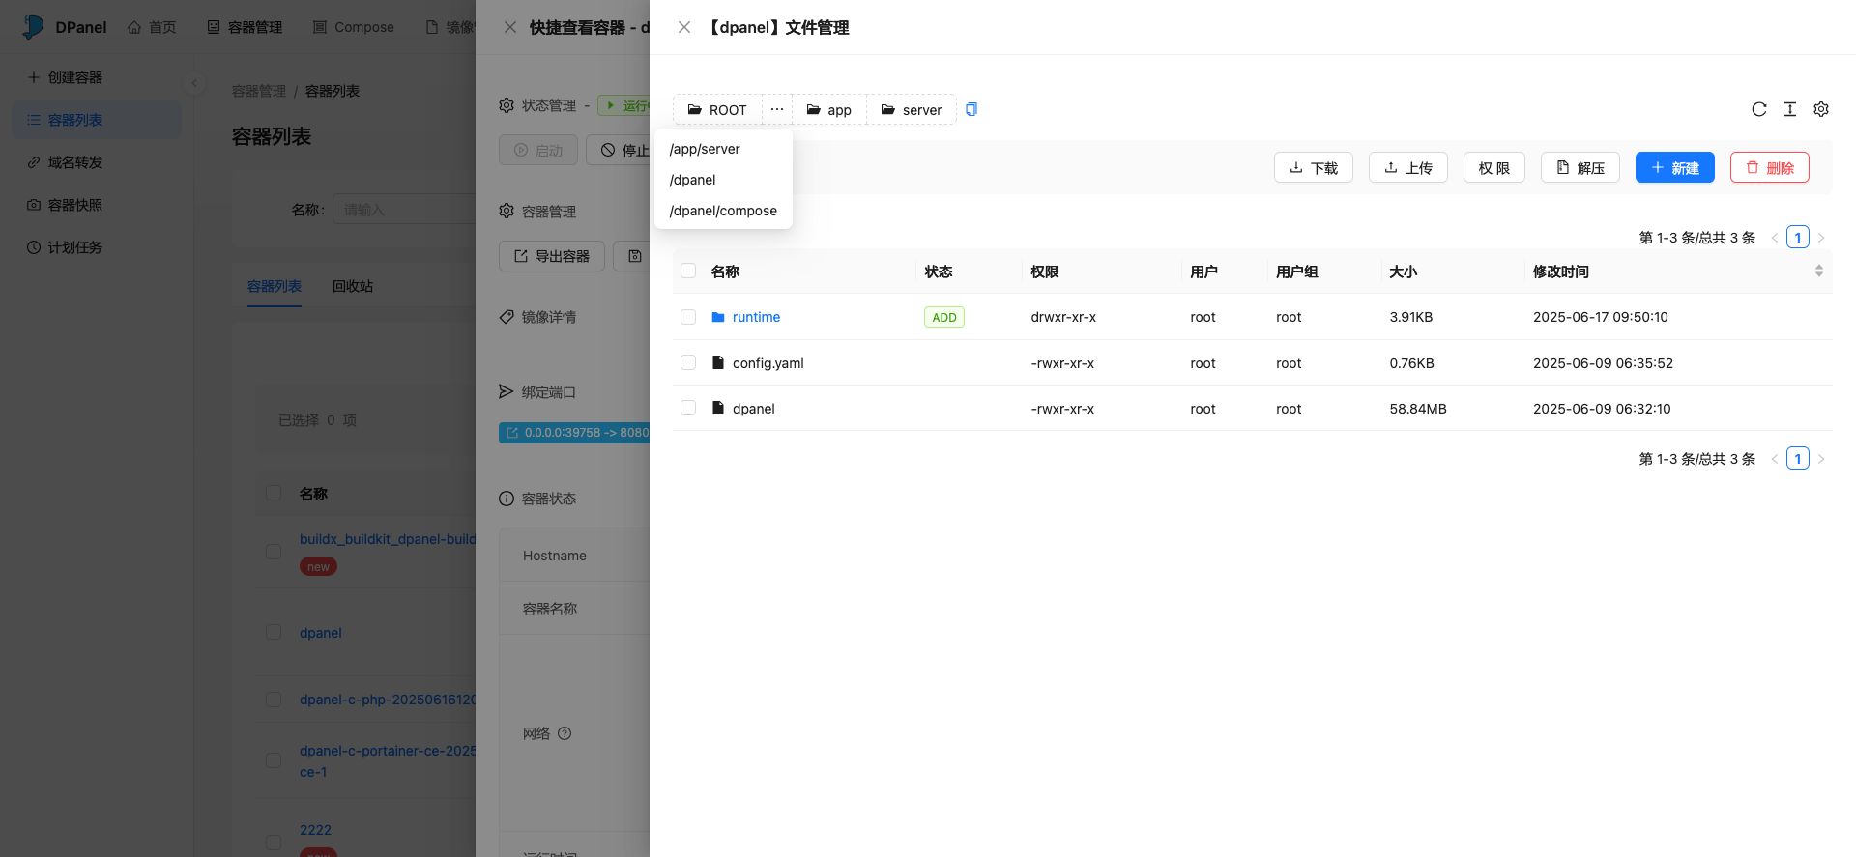The height and width of the screenshot is (857, 1856).
Task: Click the 下载 download button
Action: coord(1313,167)
